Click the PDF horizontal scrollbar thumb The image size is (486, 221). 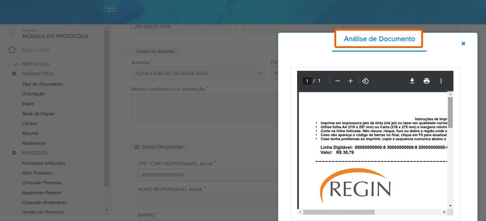click(x=339, y=212)
